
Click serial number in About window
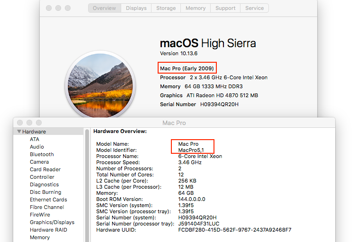[219, 105]
